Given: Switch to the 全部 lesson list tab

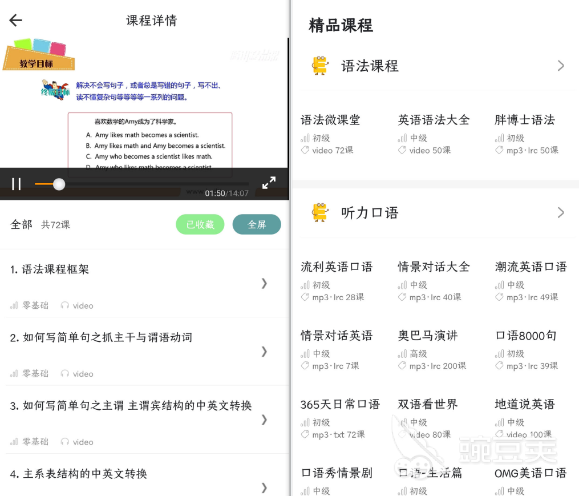Looking at the screenshot, I should pos(22,224).
